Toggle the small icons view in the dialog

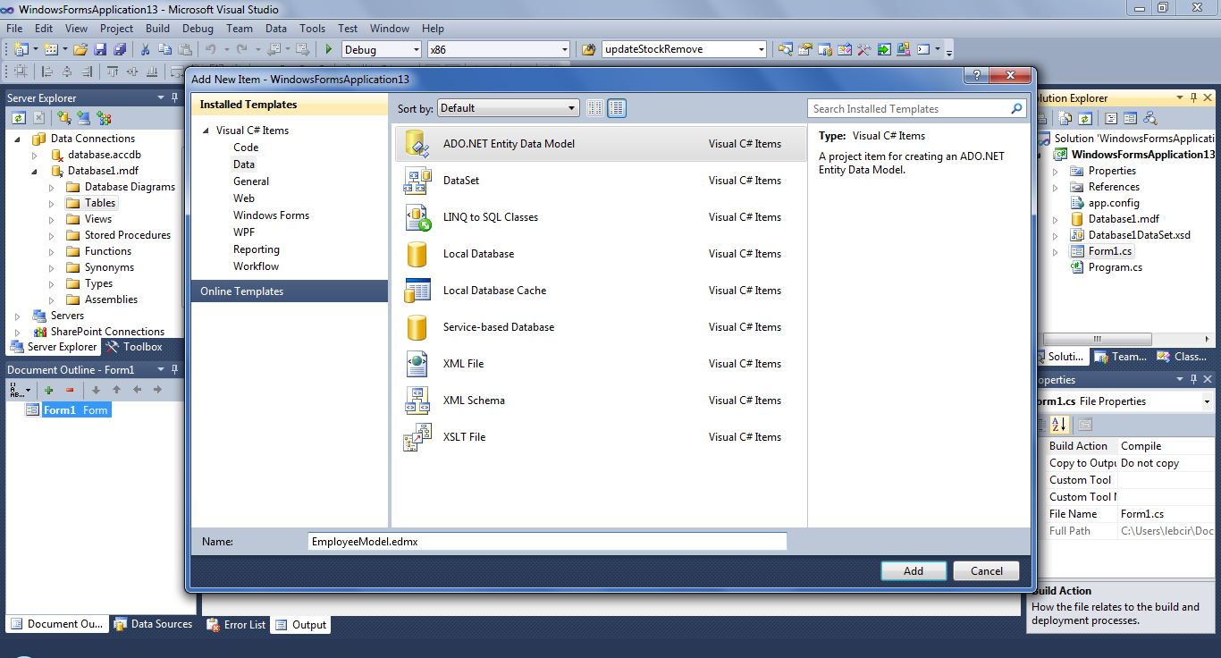[x=595, y=107]
